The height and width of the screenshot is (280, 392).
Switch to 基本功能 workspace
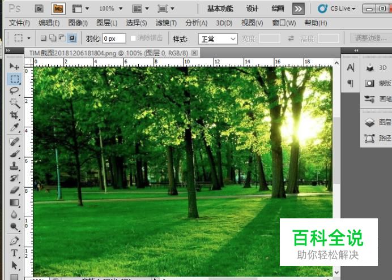pyautogui.click(x=220, y=8)
